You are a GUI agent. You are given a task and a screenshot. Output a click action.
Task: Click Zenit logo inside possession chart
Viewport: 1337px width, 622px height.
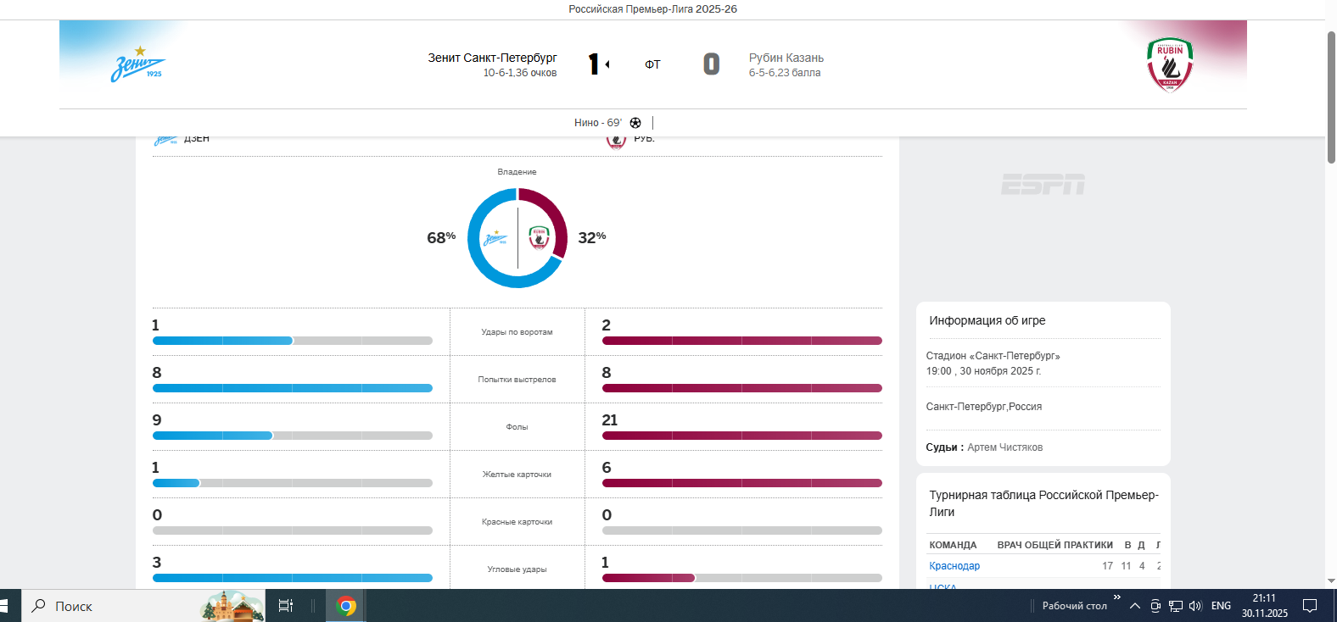[495, 238]
